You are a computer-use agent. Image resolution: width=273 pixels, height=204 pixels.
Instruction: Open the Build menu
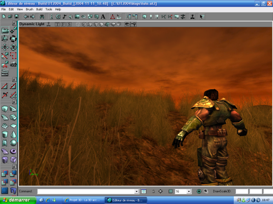point(39,9)
